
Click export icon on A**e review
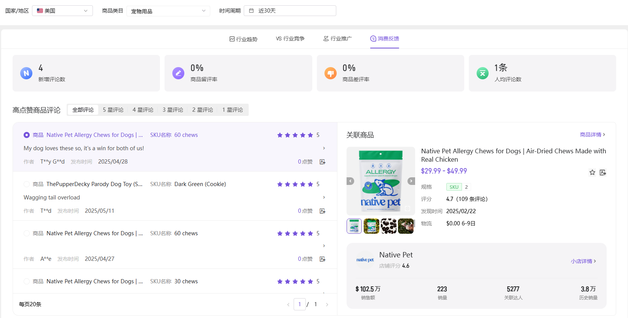coord(323,259)
